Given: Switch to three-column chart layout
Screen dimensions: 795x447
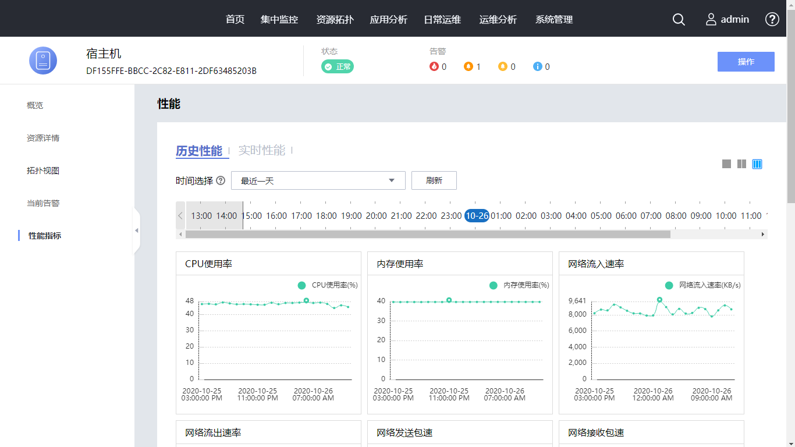Looking at the screenshot, I should click(x=757, y=164).
